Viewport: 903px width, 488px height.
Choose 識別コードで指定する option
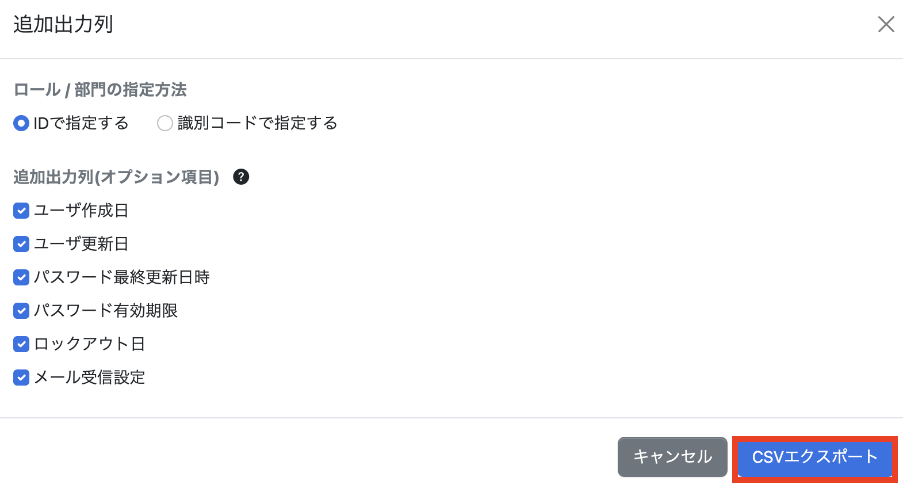tap(165, 123)
